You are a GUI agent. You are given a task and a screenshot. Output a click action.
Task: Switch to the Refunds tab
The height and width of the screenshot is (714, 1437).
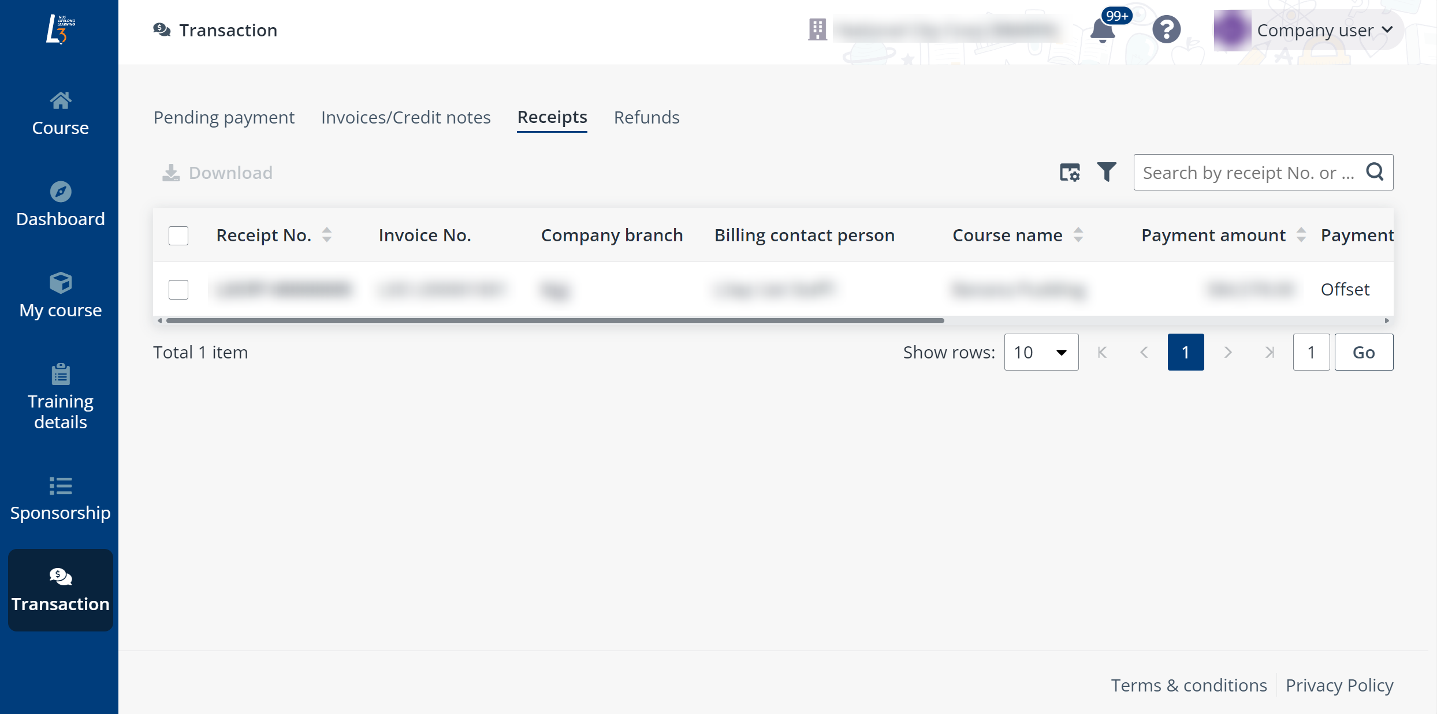coord(646,117)
